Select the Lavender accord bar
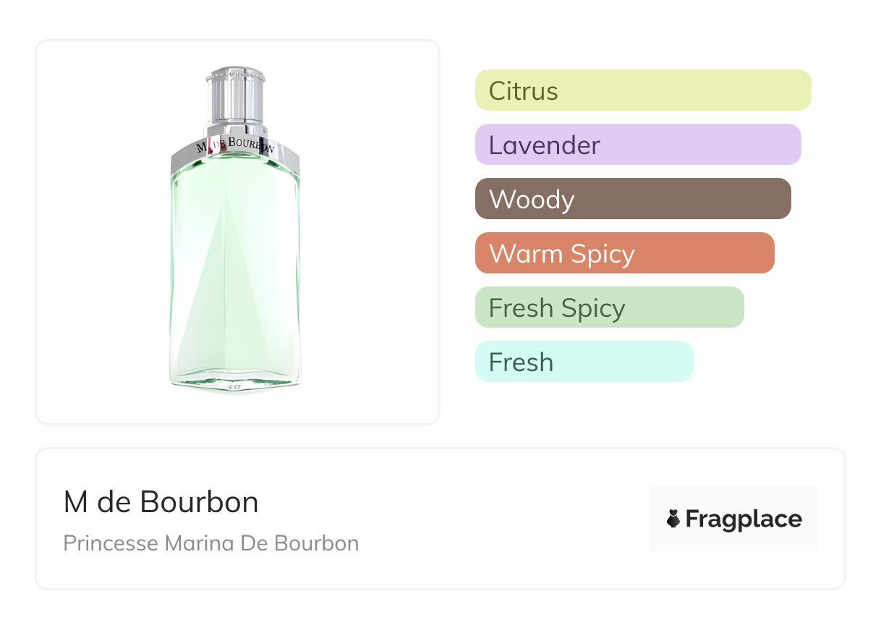Image resolution: width=881 pixels, height=625 pixels. [638, 145]
